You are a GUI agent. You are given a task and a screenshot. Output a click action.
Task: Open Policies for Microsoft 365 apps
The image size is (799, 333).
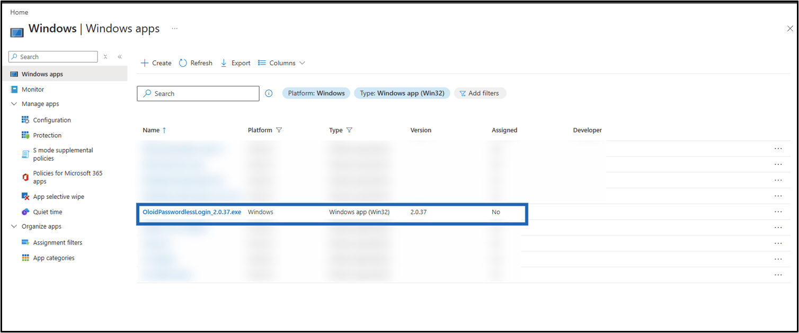(68, 177)
